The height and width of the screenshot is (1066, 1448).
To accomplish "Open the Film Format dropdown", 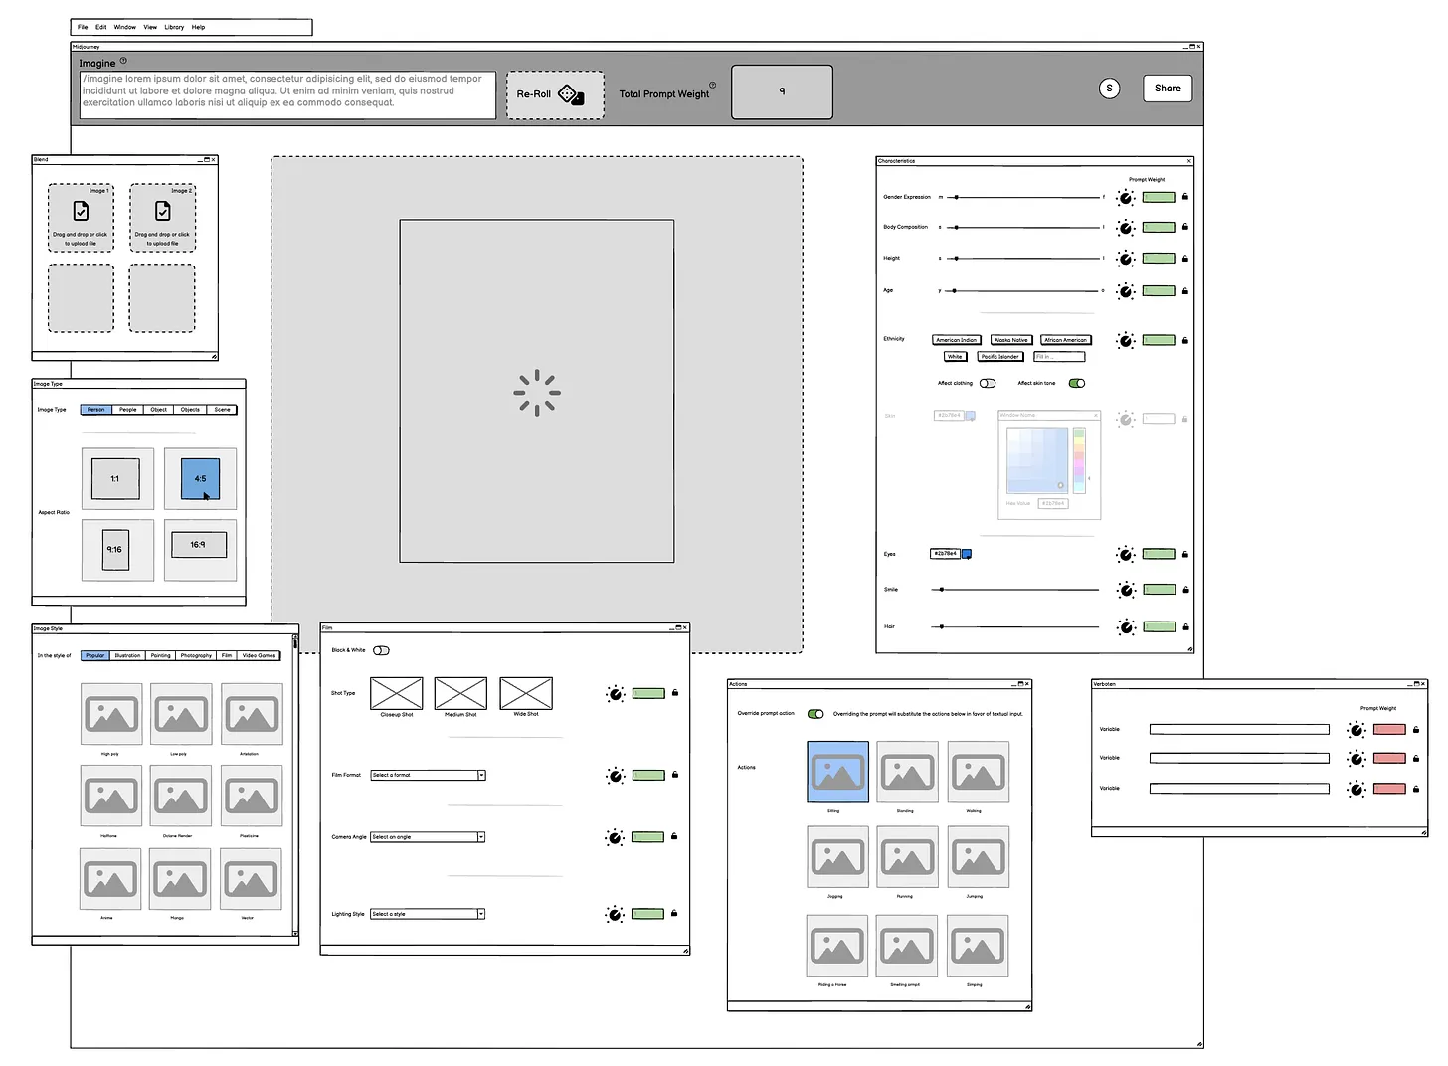I will (x=428, y=775).
